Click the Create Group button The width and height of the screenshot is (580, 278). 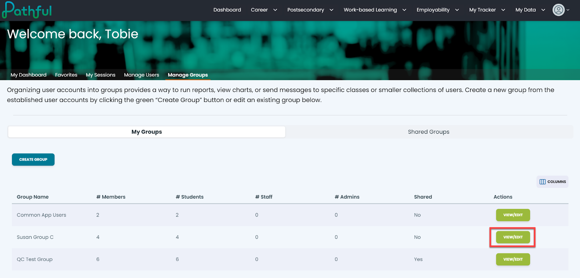33,160
